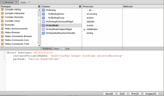The height and width of the screenshot is (96, 164).
Task: Click the HLBindingActionInputWidget widget icon
Action: click(x=43, y=22)
